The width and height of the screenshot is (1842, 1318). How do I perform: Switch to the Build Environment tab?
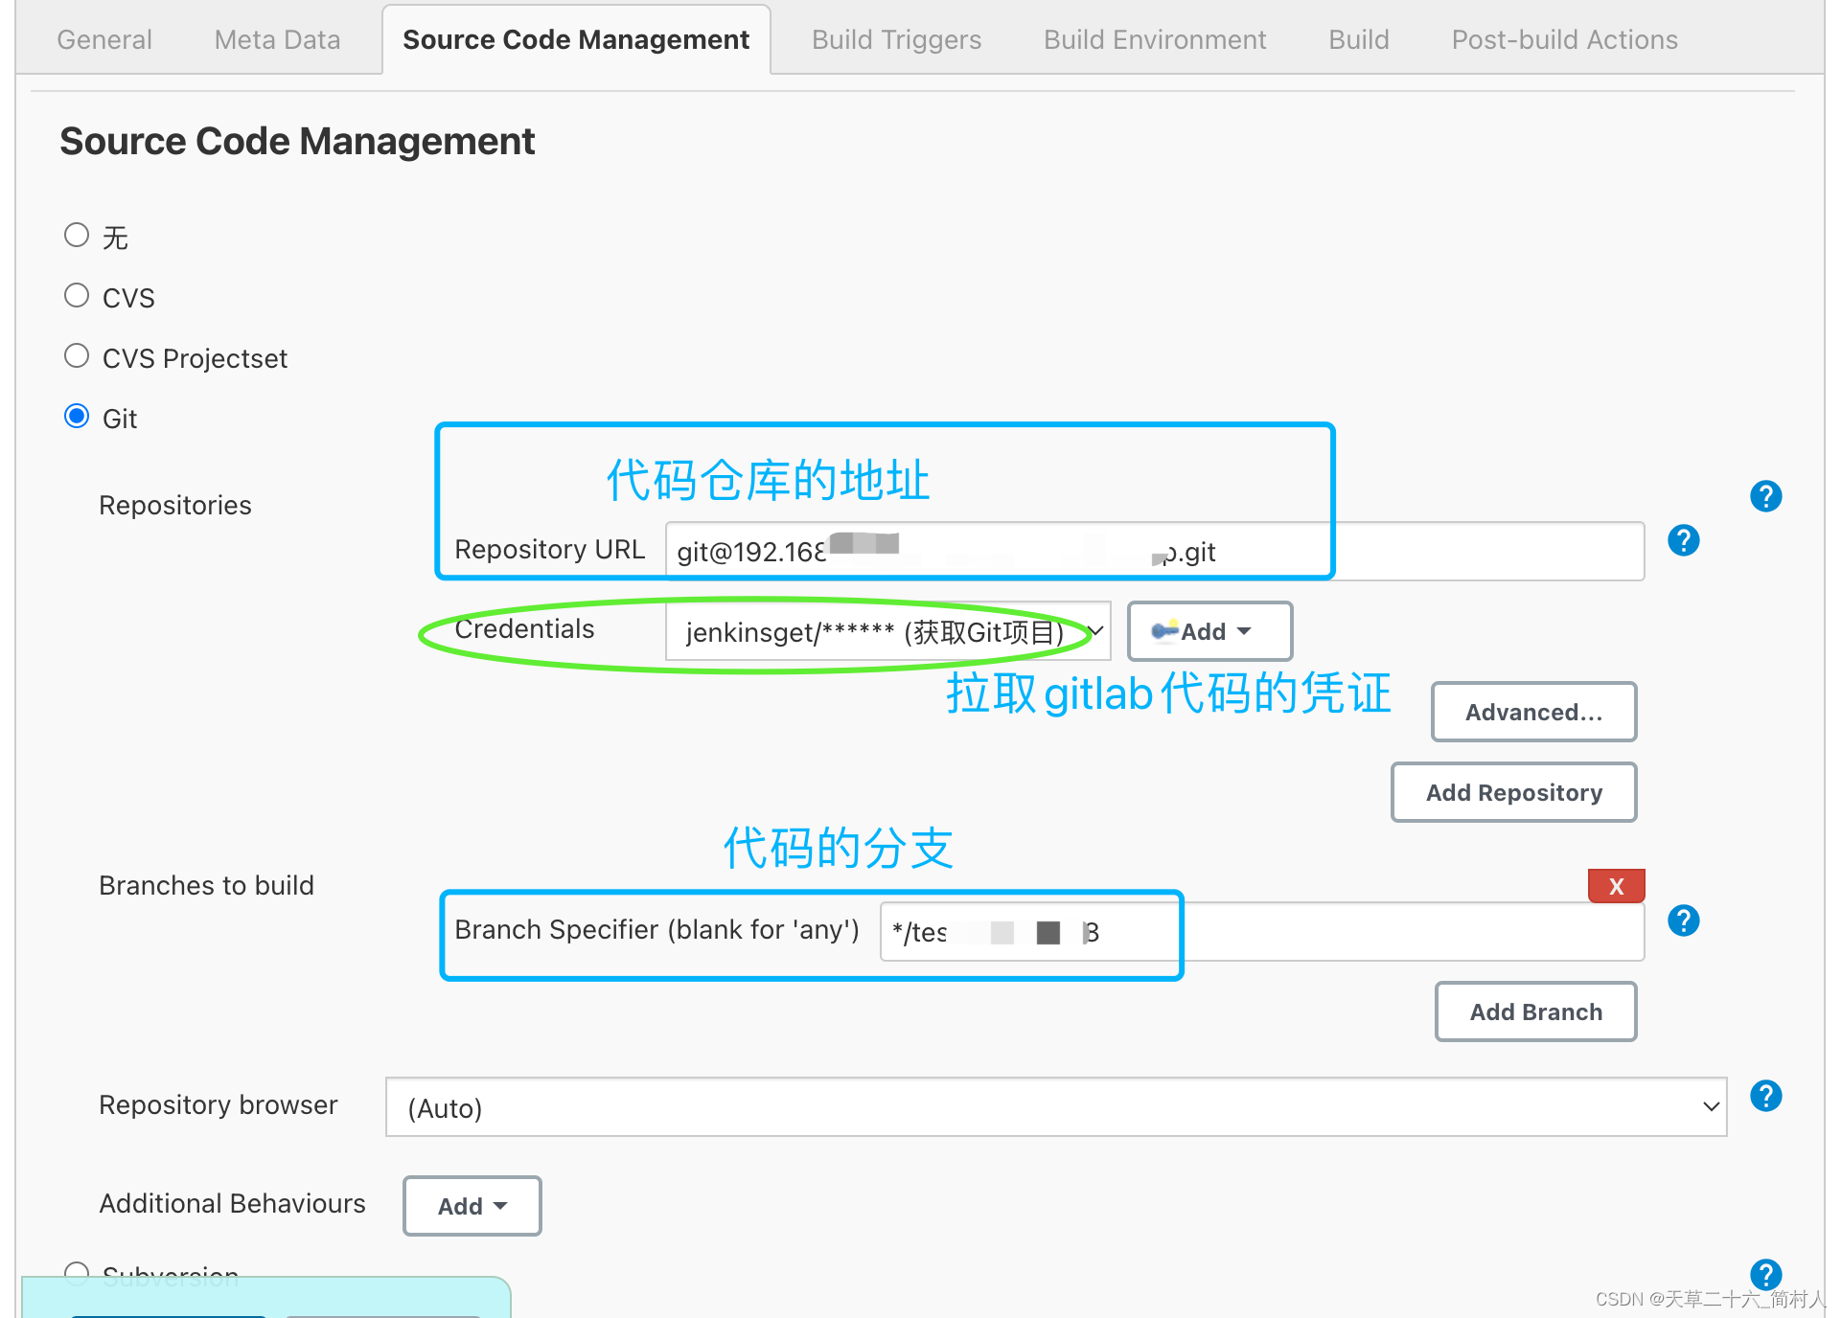click(x=1155, y=39)
